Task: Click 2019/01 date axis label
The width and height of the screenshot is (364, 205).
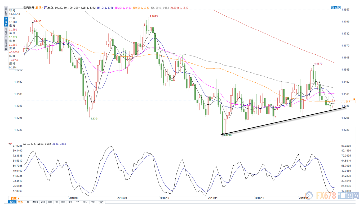Action: [x=304, y=198]
